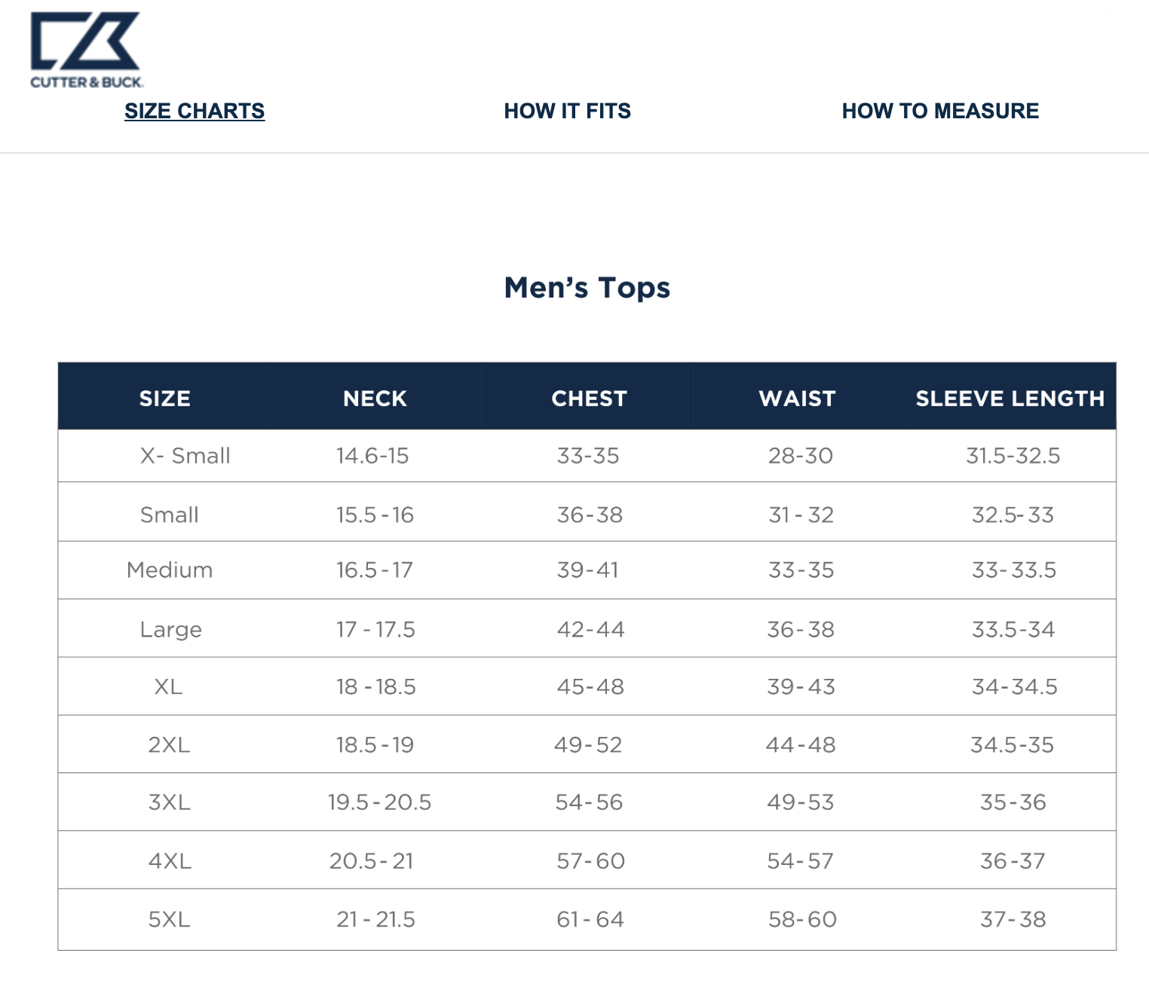Select the WAIST column header
The image size is (1149, 987).
tap(798, 398)
